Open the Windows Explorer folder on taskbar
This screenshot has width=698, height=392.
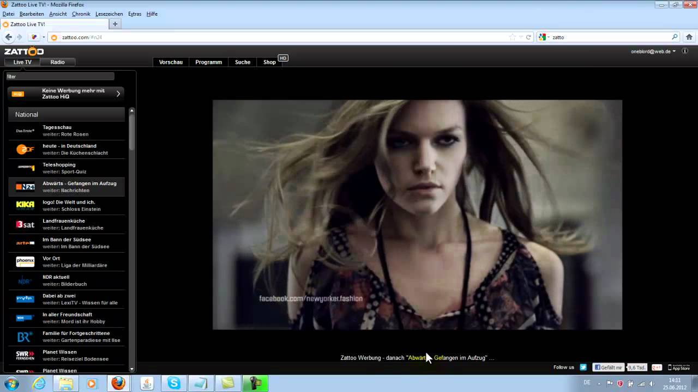tap(66, 383)
